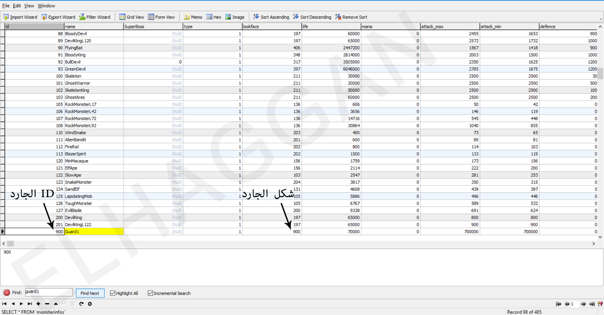604x315 pixels.
Task: Click into the Find text field
Action: [x=48, y=292]
